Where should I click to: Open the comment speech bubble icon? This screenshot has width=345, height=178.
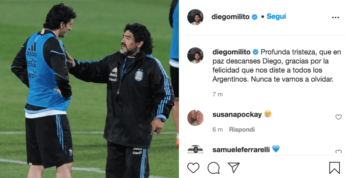click(x=213, y=168)
